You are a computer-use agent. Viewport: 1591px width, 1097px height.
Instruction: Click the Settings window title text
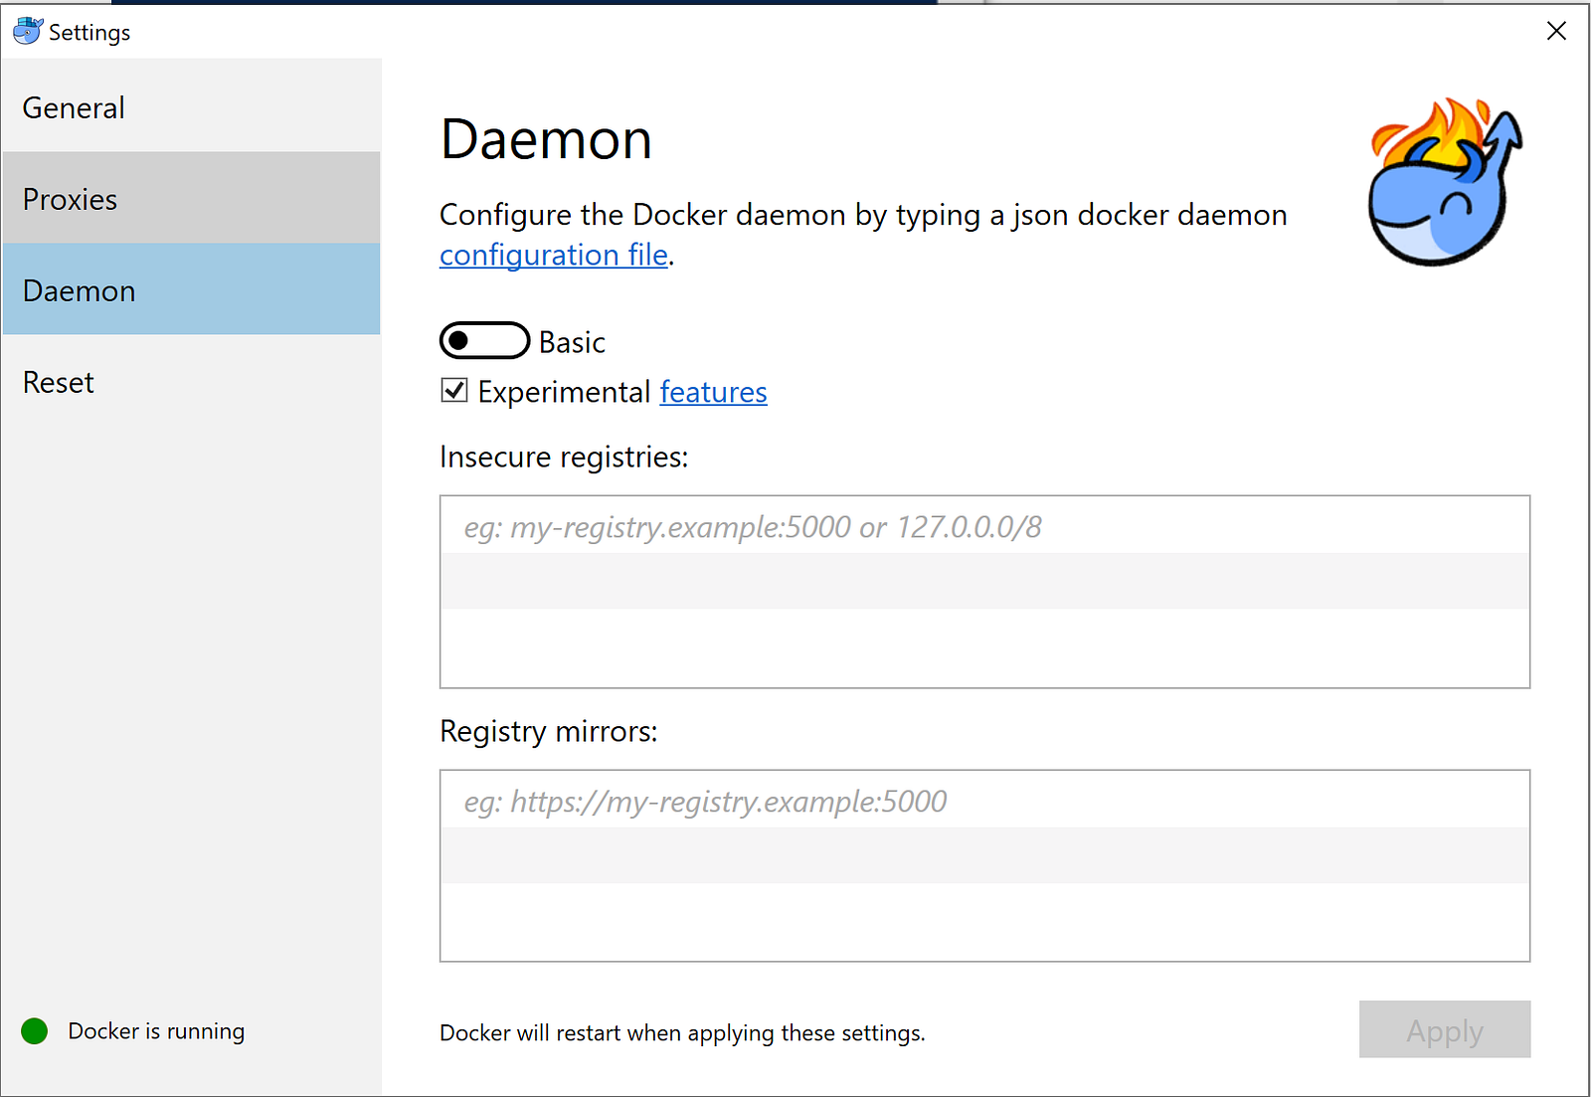89,33
